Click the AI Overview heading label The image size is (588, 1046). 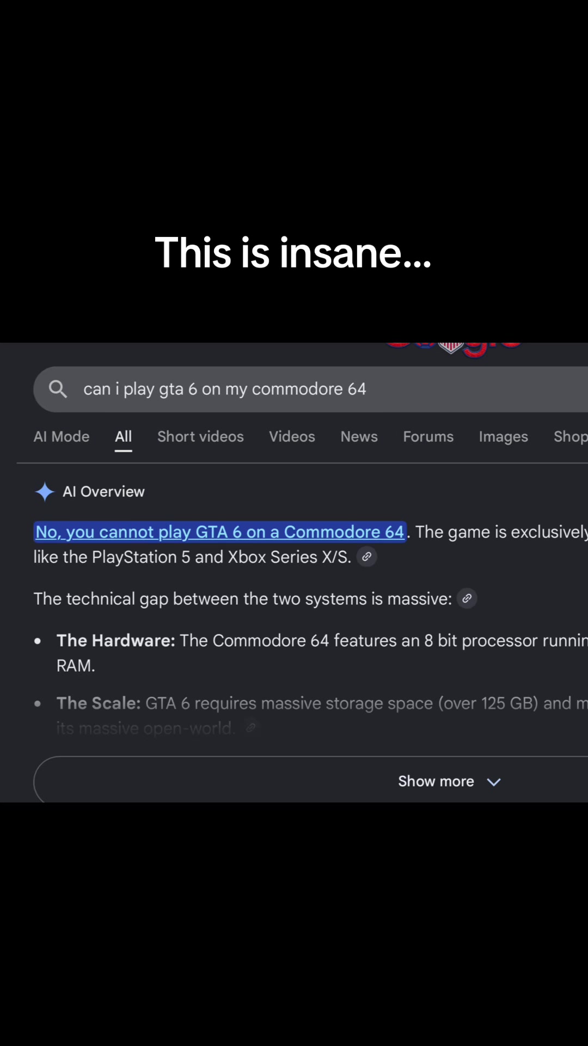pos(103,491)
